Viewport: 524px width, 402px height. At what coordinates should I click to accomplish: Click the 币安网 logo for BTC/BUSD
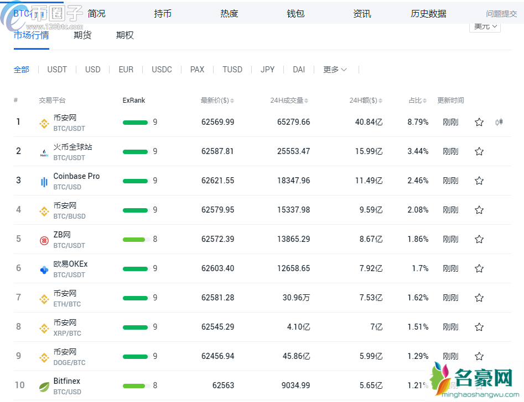click(44, 211)
